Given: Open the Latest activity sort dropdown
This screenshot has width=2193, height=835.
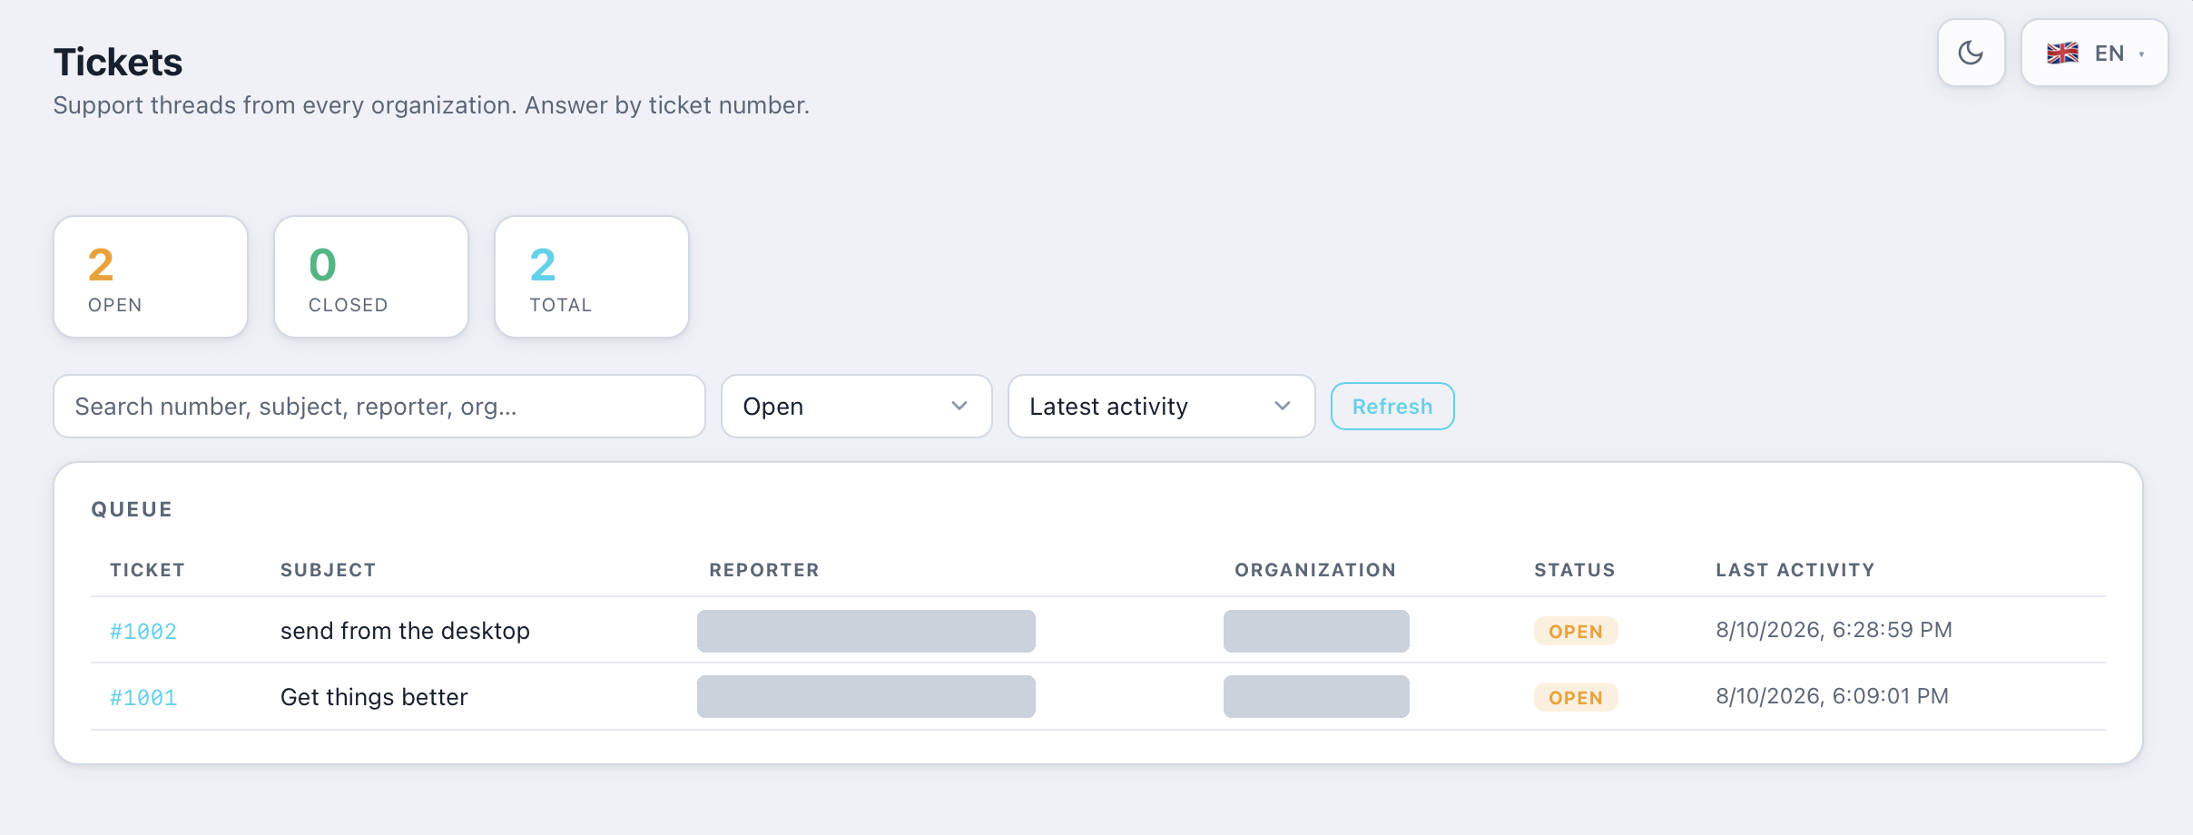Looking at the screenshot, I should tap(1161, 407).
